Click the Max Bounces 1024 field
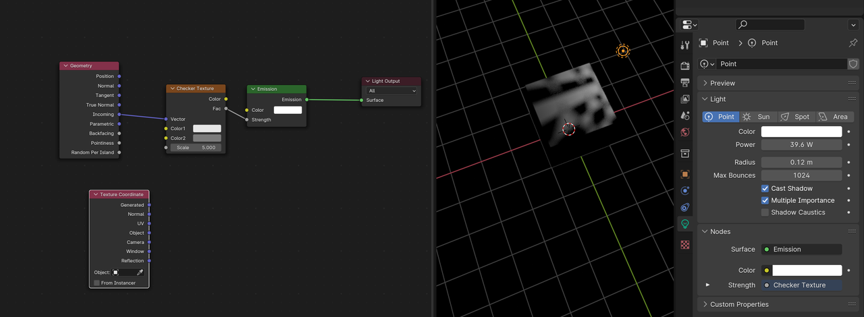 click(x=801, y=175)
